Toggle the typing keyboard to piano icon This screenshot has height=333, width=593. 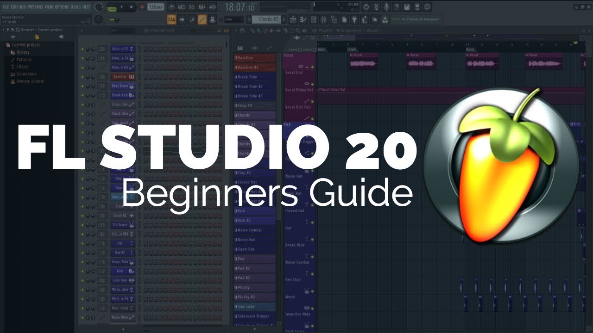coord(171,19)
